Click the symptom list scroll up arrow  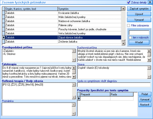(123, 9)
